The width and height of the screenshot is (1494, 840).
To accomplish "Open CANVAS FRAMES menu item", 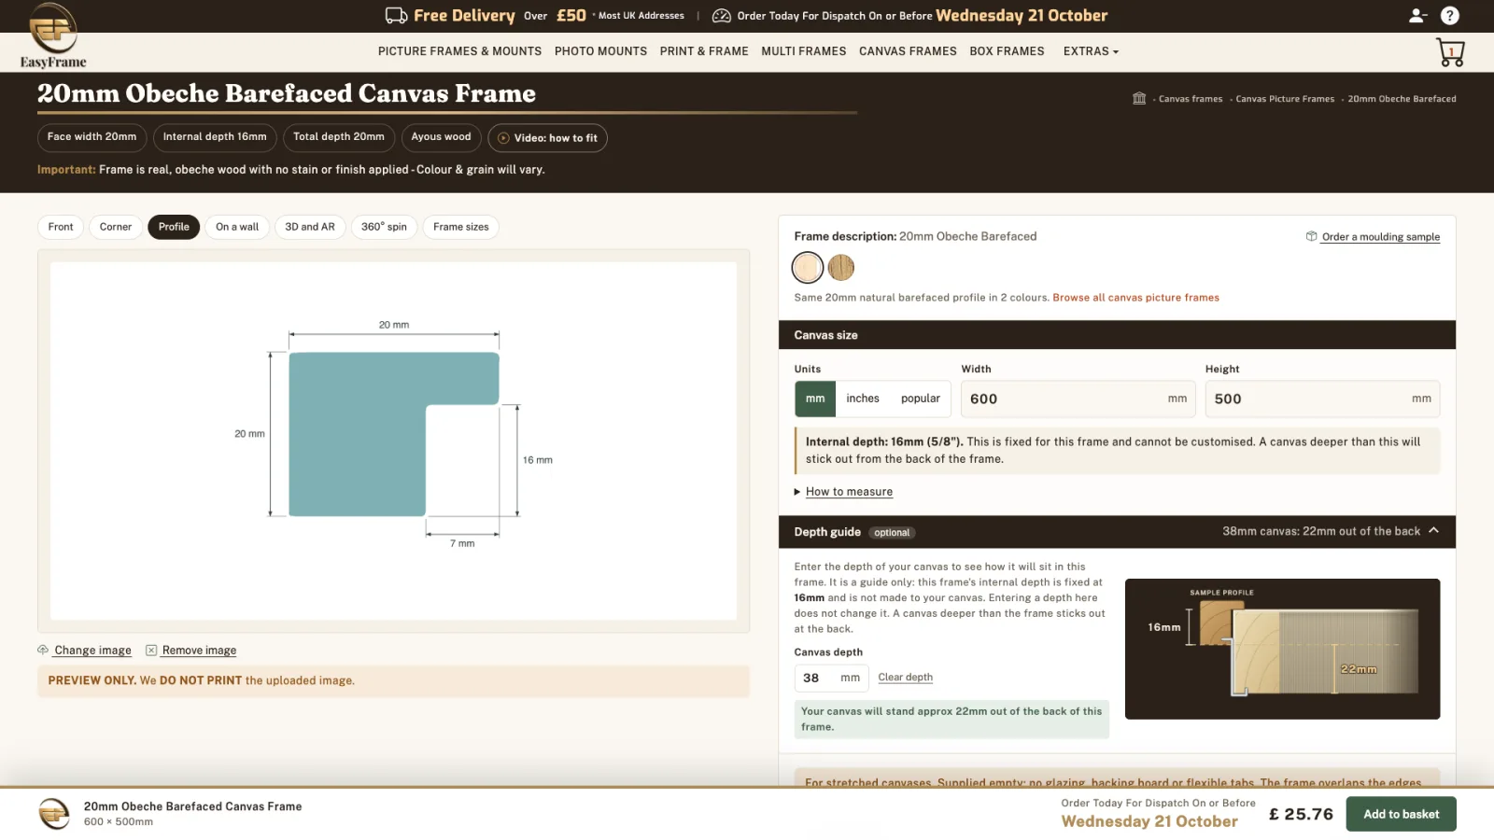I will tap(908, 51).
